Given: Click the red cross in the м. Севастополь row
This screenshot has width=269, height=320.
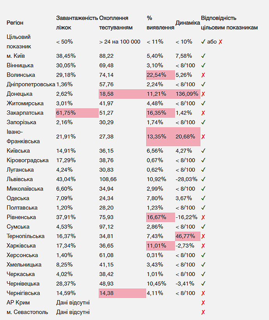Looking at the screenshot, I should click(x=203, y=312).
